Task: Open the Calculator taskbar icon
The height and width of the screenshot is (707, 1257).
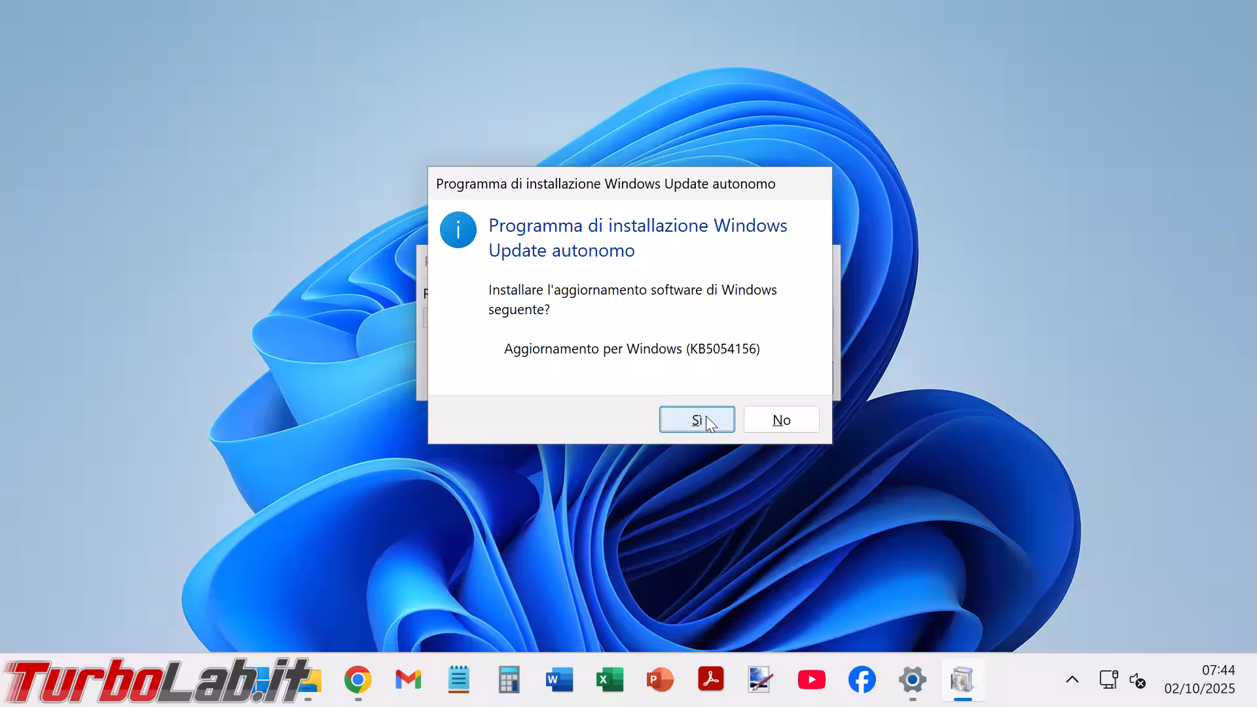Action: click(x=509, y=680)
